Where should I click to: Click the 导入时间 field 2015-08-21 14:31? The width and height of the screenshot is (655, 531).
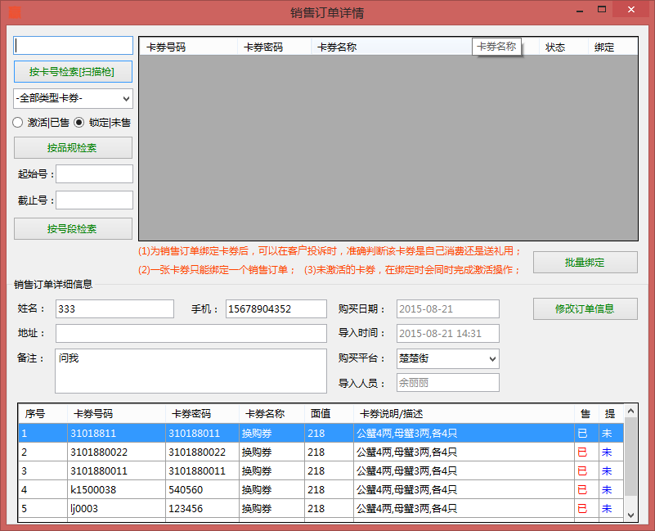(448, 334)
